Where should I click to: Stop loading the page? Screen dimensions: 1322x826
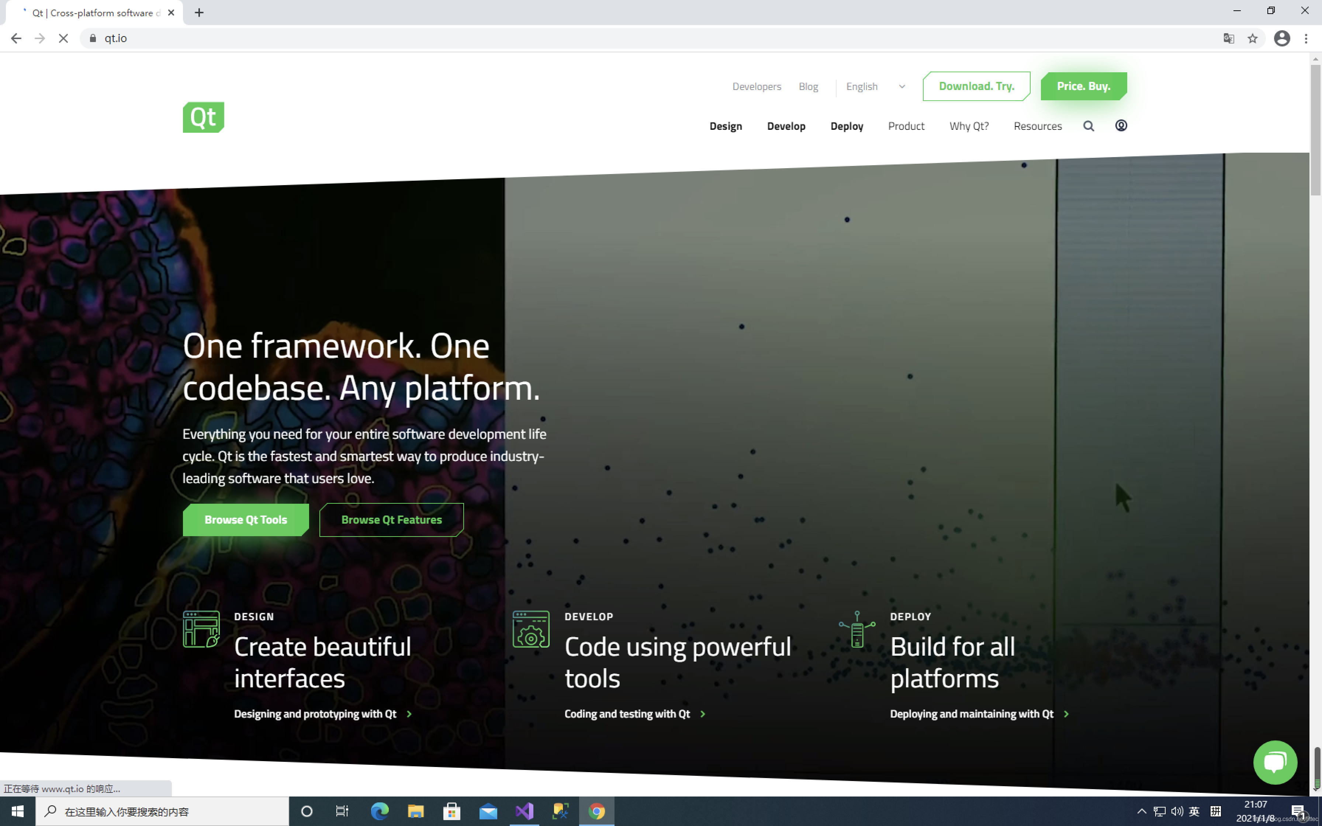pos(63,38)
